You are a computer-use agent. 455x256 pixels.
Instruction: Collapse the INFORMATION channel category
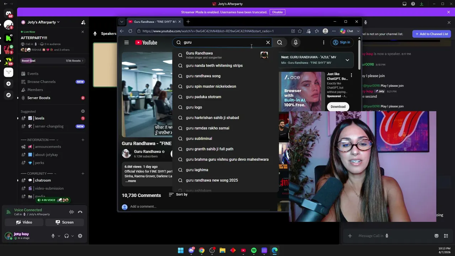(x=39, y=140)
